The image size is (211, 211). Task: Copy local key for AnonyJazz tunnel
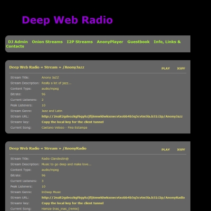pyautogui.click(x=72, y=122)
